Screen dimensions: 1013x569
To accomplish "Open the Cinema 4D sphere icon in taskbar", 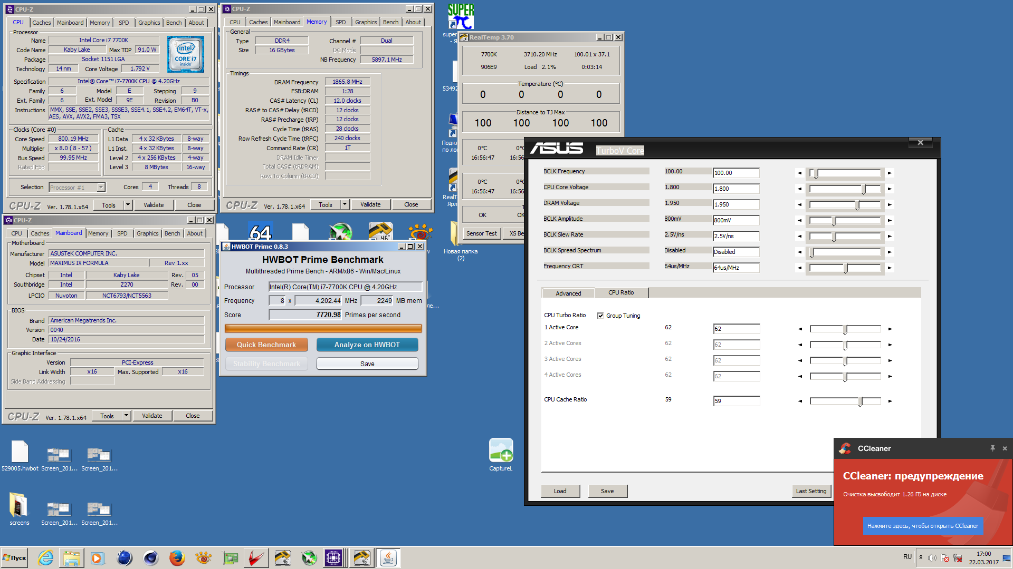I will click(x=150, y=558).
